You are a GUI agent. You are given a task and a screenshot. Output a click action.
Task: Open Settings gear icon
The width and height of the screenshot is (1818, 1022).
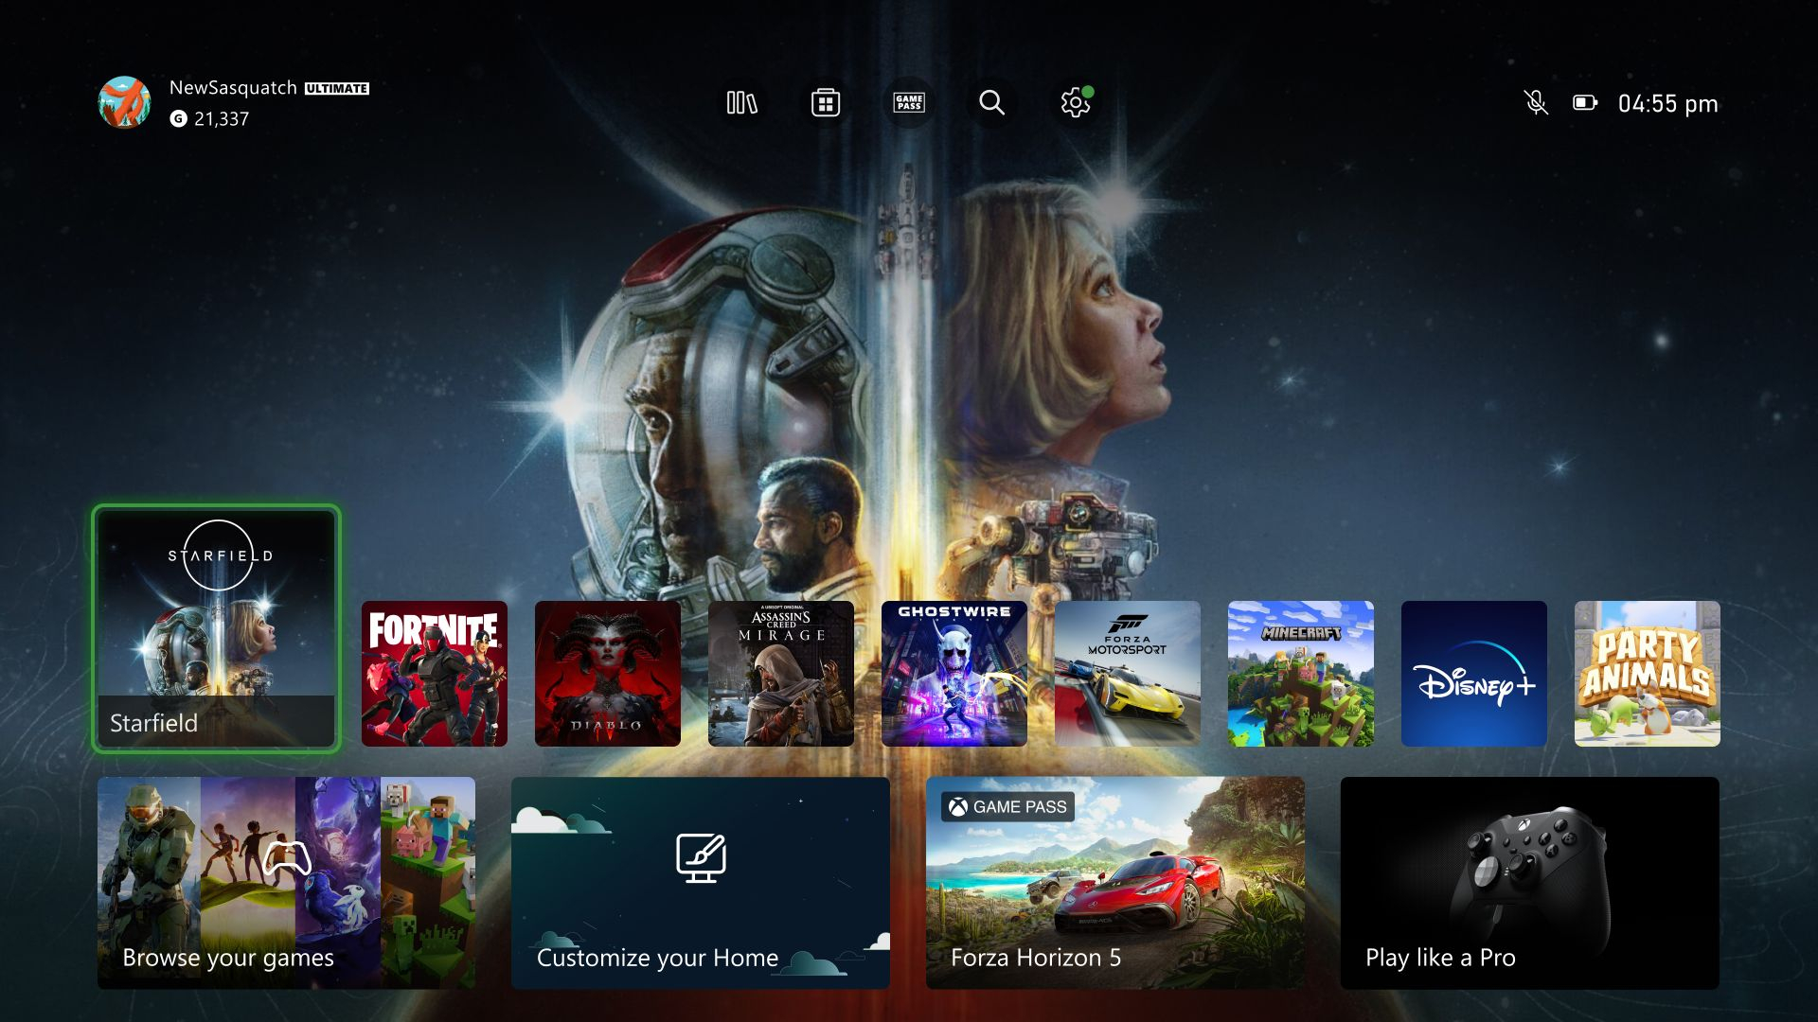click(x=1075, y=102)
